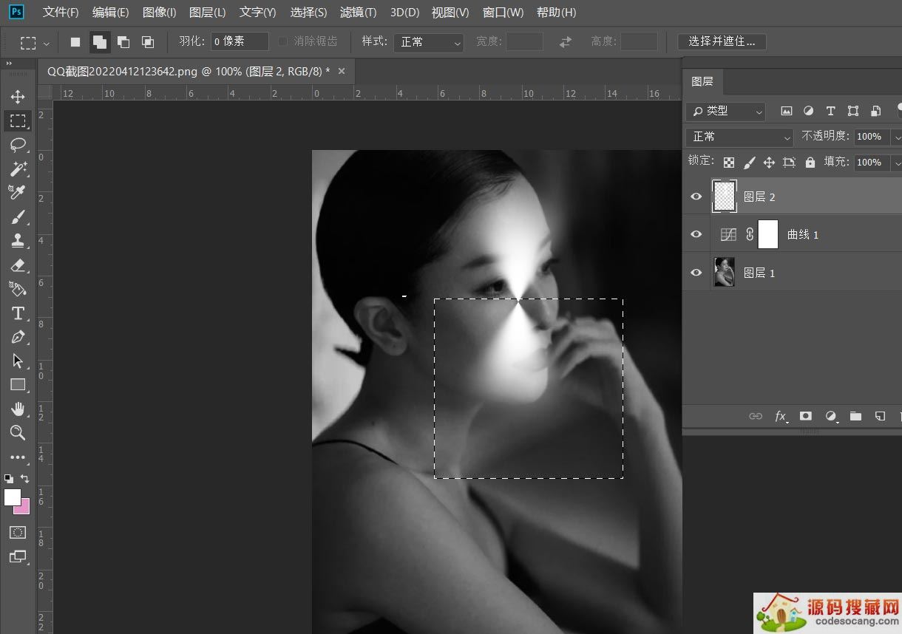Open the 图层(L) menu
The width and height of the screenshot is (902, 634).
tap(207, 13)
